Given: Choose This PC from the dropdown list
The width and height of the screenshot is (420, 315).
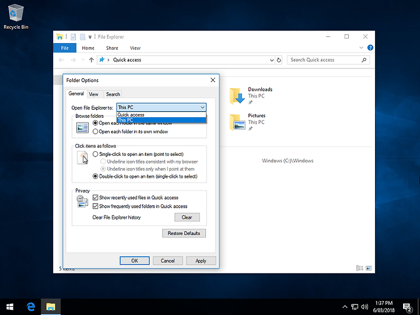Looking at the screenshot, I should [x=161, y=120].
